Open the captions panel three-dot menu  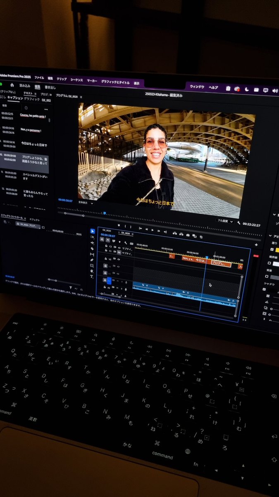pyautogui.click(x=46, y=110)
